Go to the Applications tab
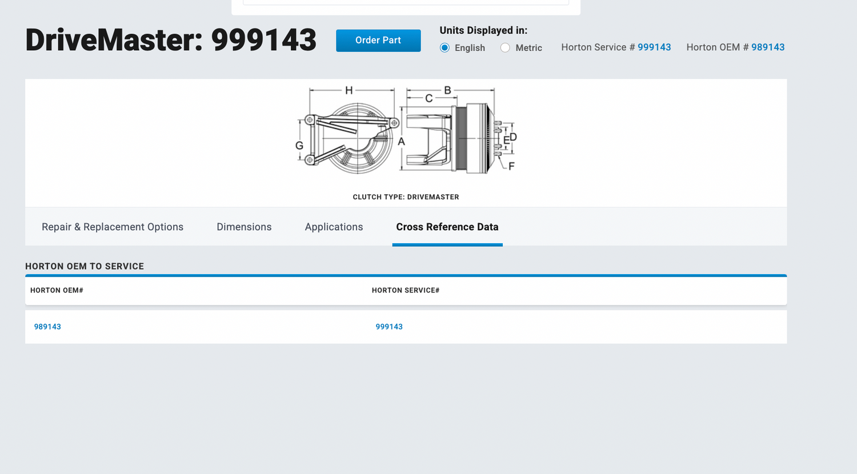This screenshot has width=857, height=474. coord(334,227)
